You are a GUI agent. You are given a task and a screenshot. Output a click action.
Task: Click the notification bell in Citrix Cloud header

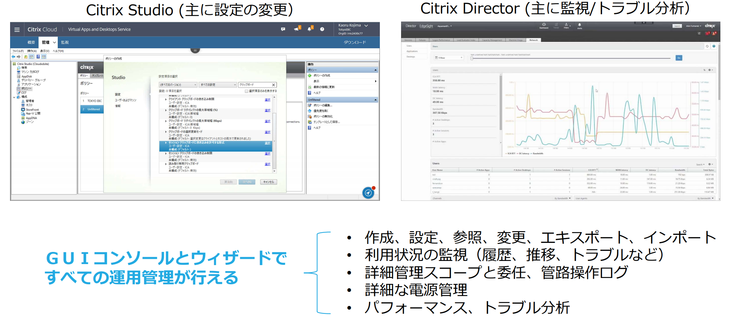(310, 29)
